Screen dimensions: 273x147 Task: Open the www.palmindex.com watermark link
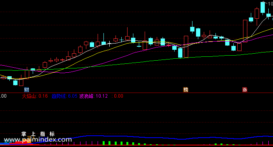(38, 140)
